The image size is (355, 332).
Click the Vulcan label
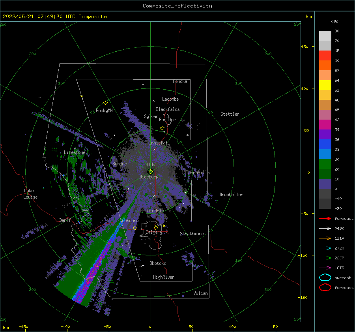(x=201, y=293)
